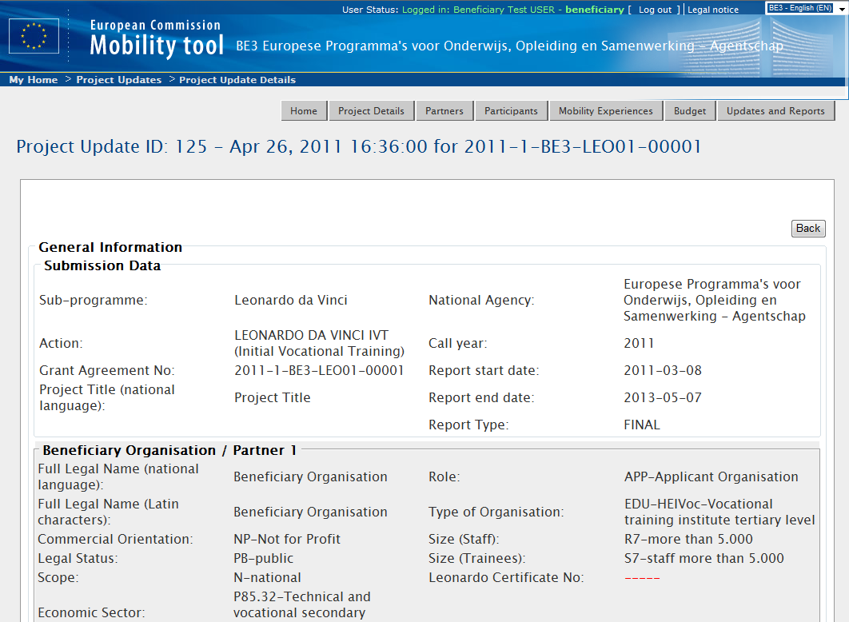Open the Participants tab
This screenshot has height=622, width=849.
coord(511,111)
